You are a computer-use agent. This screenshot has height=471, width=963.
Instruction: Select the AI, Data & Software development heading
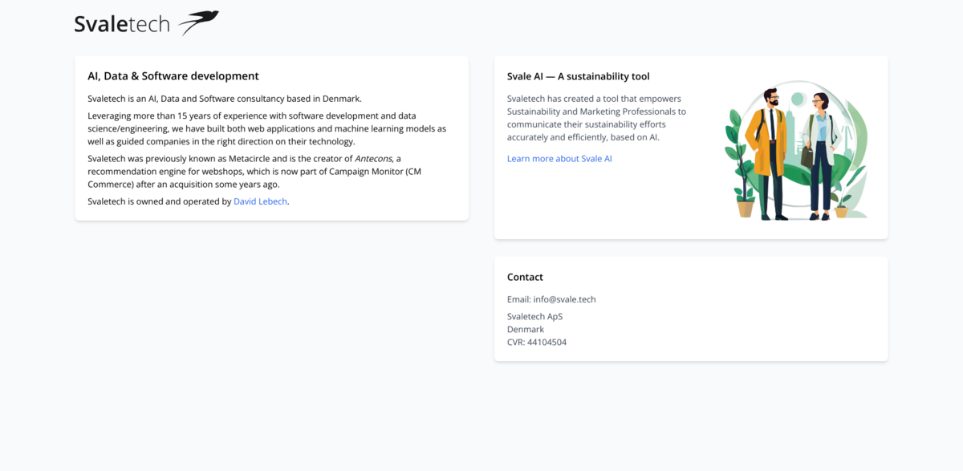[173, 75]
